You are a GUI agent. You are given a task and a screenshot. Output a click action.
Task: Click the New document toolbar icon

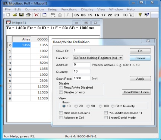click(x=8, y=15)
